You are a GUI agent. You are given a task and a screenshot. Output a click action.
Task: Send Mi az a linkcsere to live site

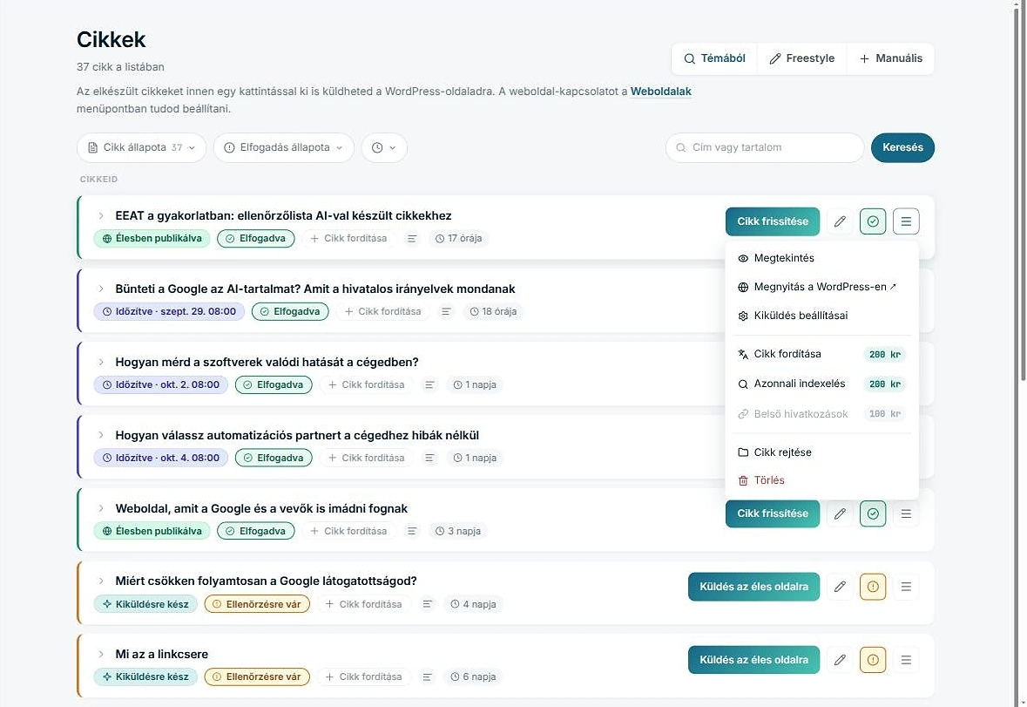(x=753, y=660)
